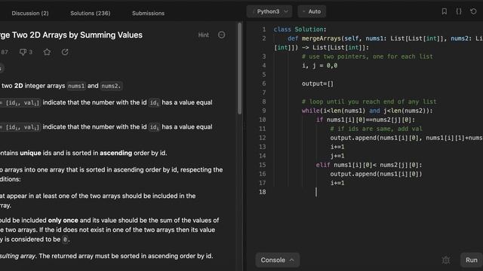Click the curly braces format code icon
Viewport: 483px width, 271px height.
pyautogui.click(x=459, y=11)
